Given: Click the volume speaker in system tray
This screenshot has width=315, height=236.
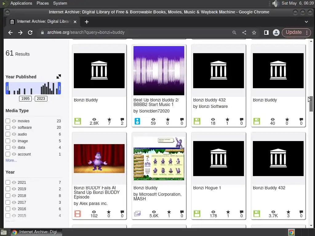Looking at the screenshot, I should click(276, 3).
